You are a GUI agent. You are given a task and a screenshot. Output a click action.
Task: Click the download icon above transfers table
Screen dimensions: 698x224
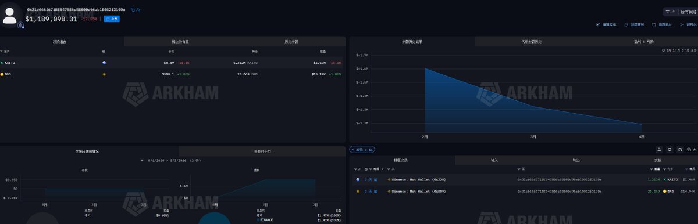tap(694, 150)
